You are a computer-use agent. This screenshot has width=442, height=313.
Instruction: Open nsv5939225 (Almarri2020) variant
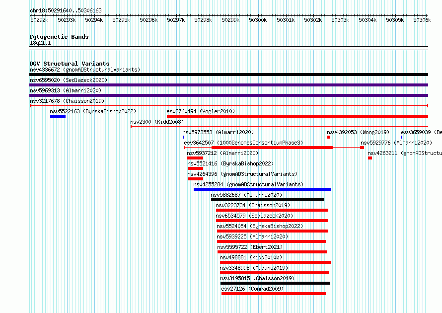(252, 236)
